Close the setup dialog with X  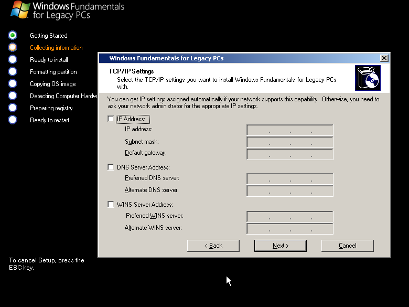384,58
